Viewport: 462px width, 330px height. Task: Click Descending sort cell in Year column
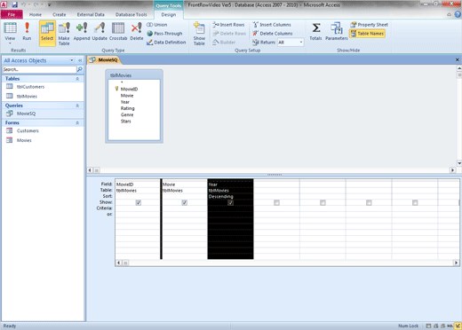click(230, 196)
